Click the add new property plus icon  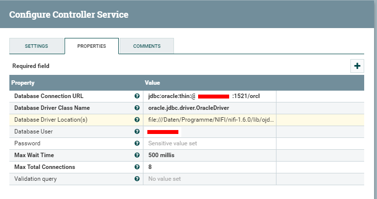tap(357, 66)
